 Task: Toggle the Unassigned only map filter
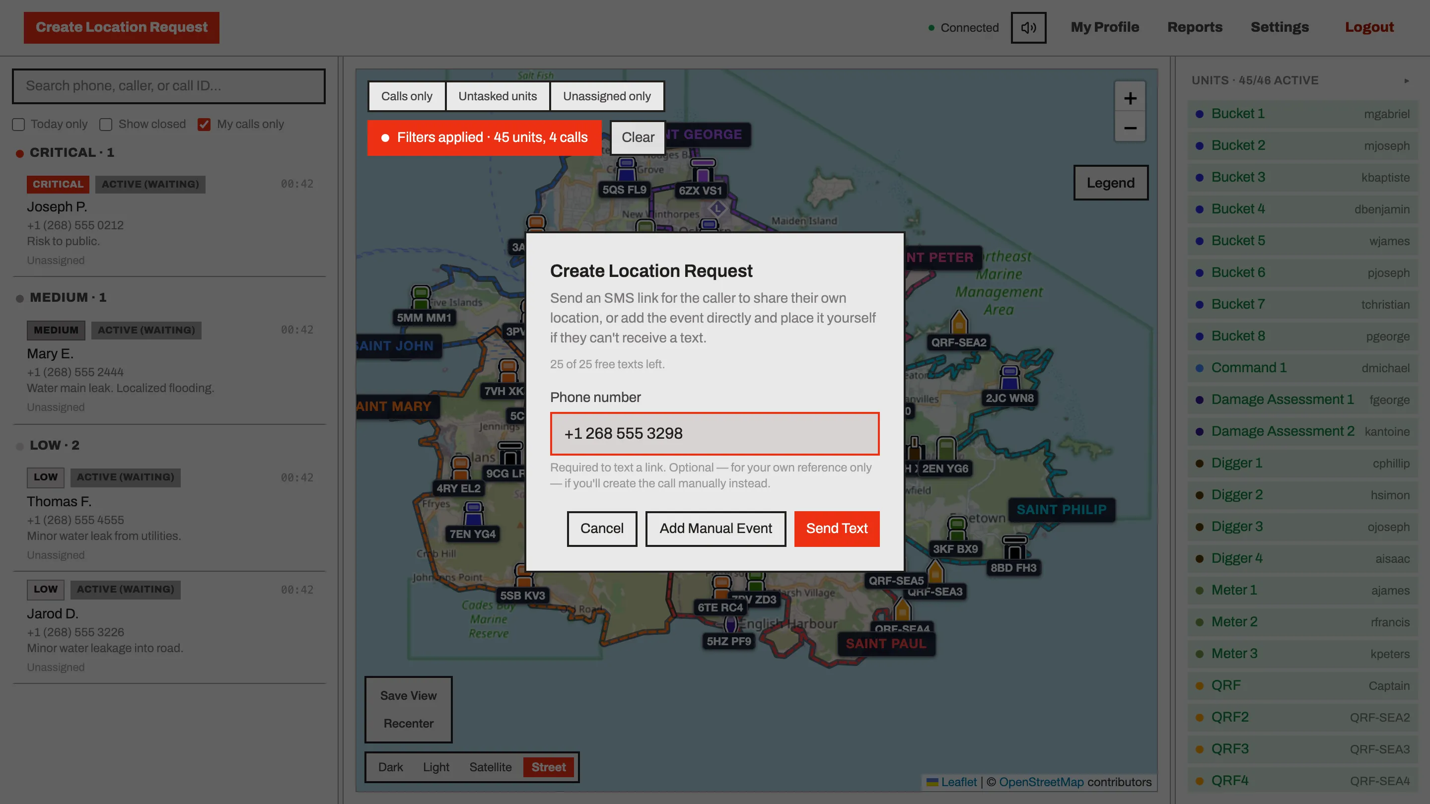[x=606, y=96]
